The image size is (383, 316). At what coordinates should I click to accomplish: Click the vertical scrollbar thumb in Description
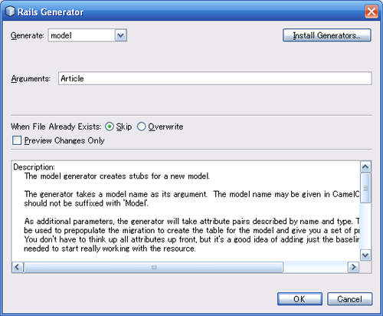coord(365,188)
